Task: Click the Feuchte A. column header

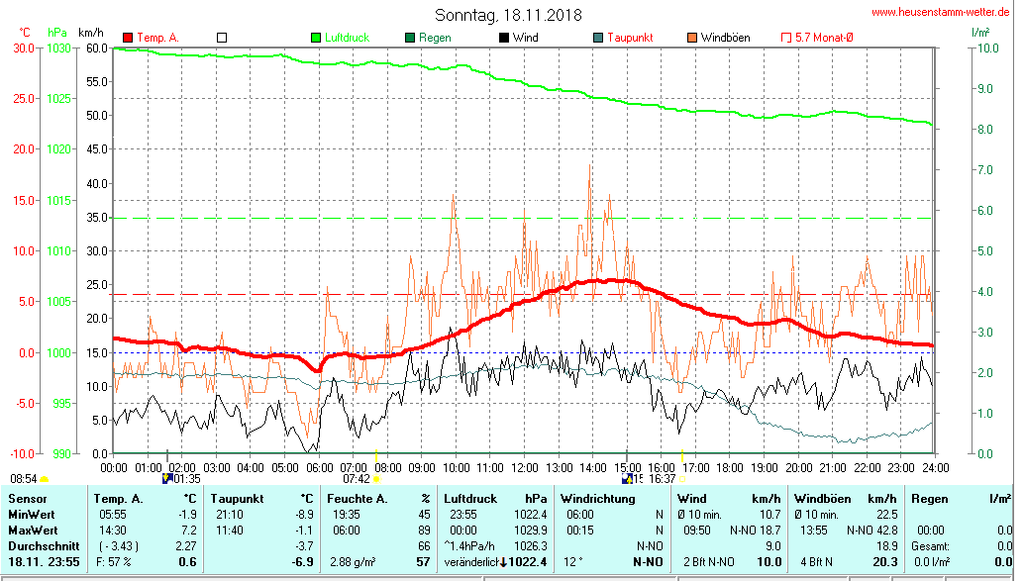Action: [x=357, y=499]
